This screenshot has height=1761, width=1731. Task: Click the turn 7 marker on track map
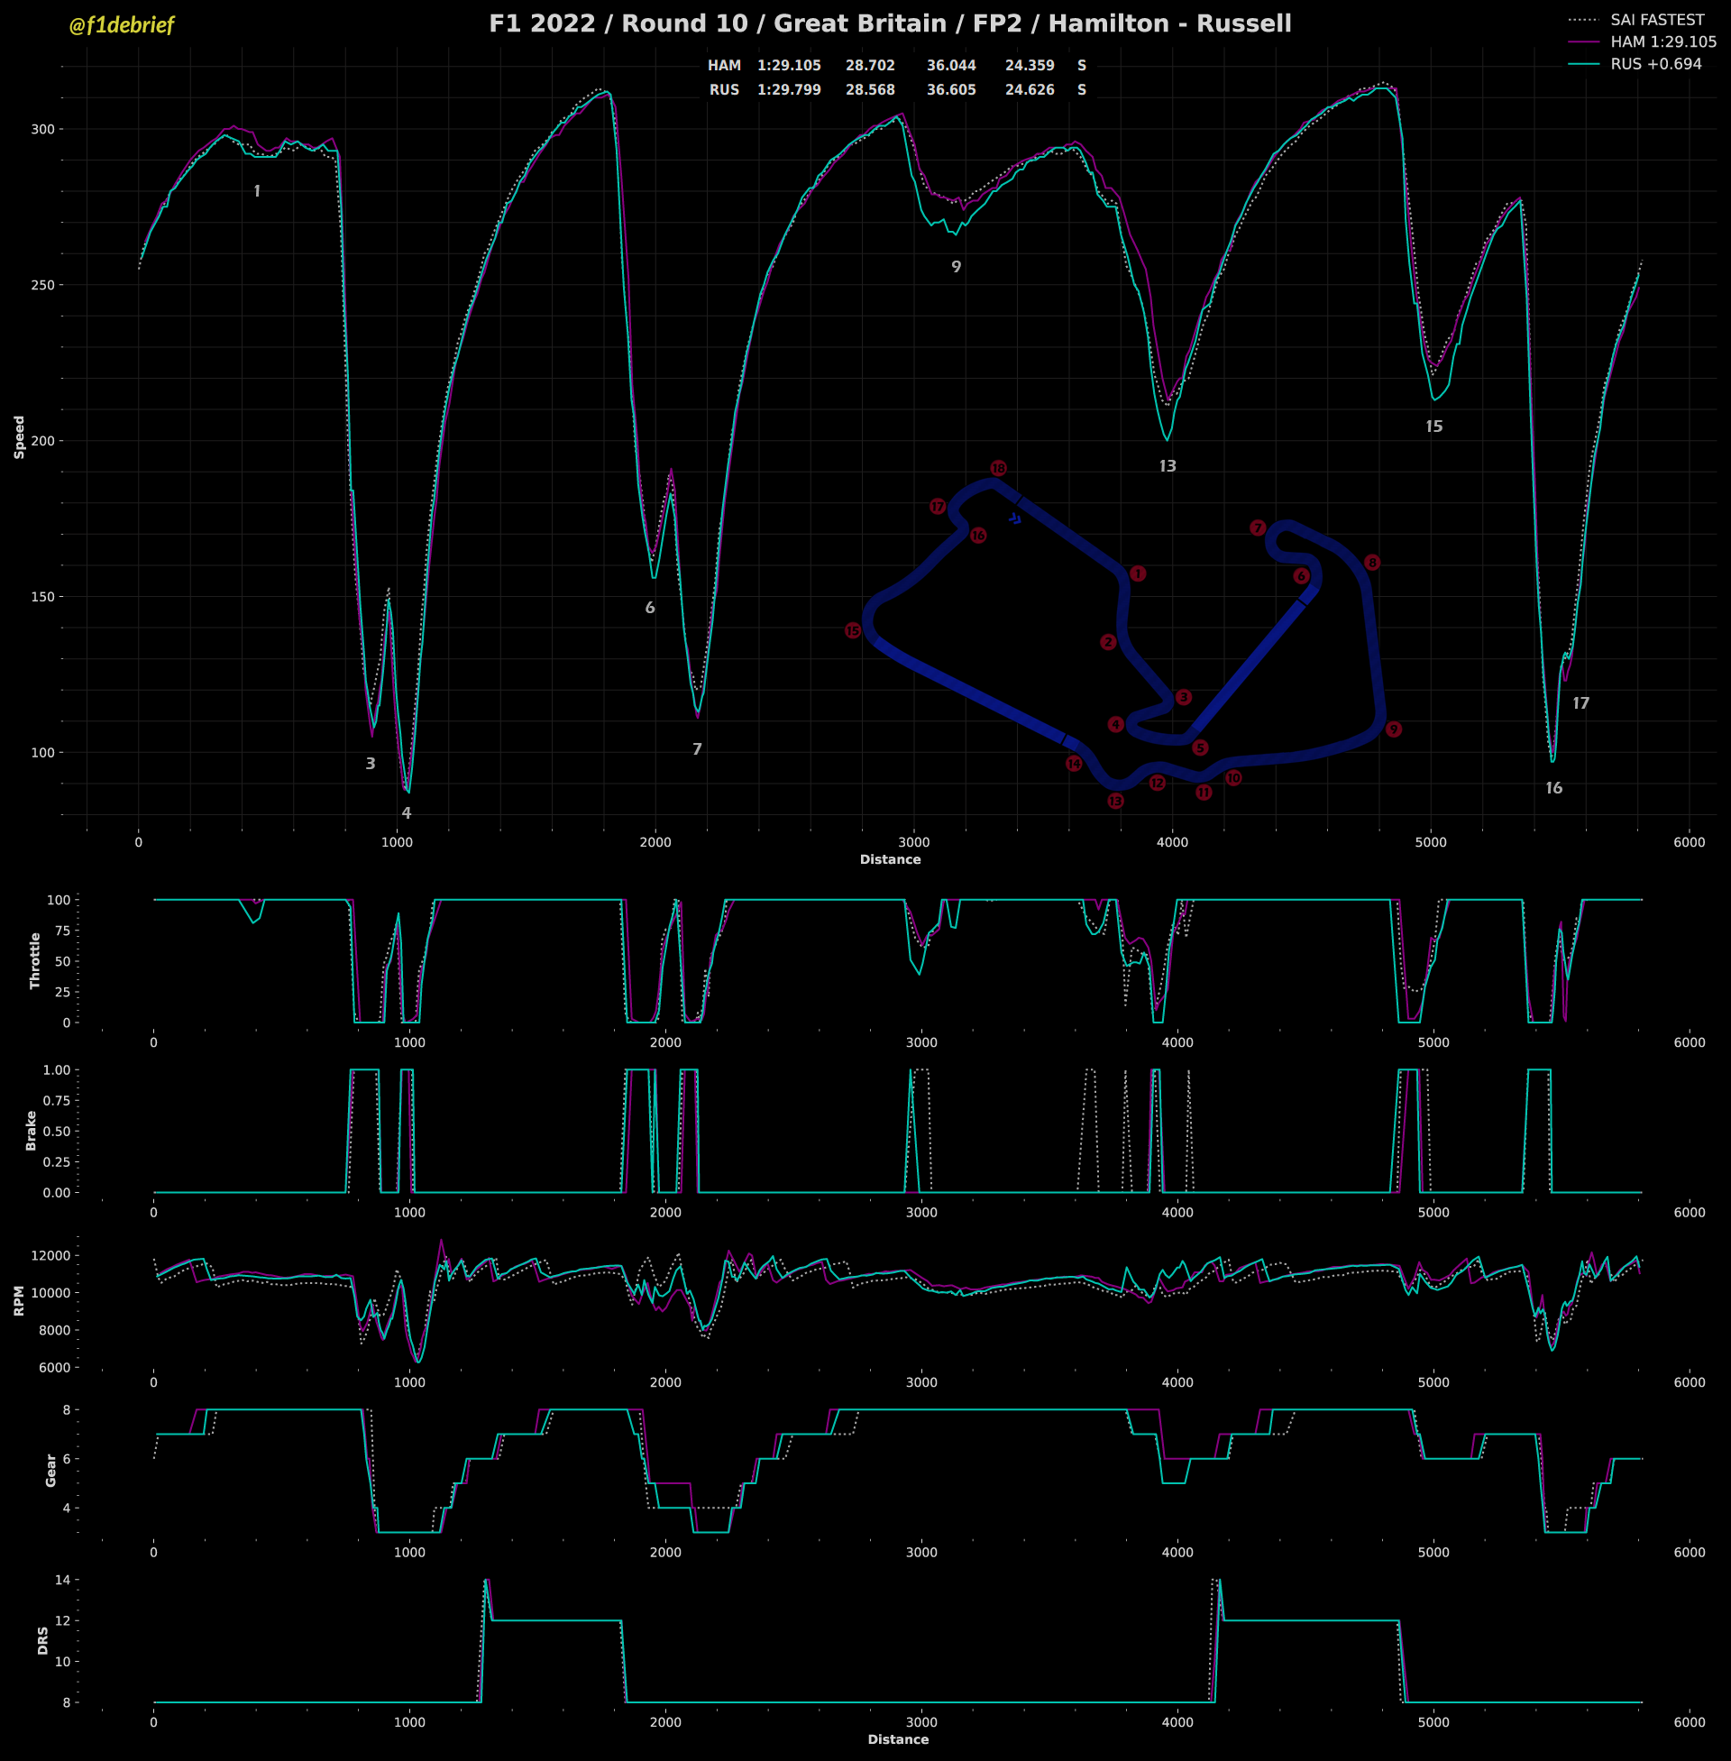(x=1258, y=528)
